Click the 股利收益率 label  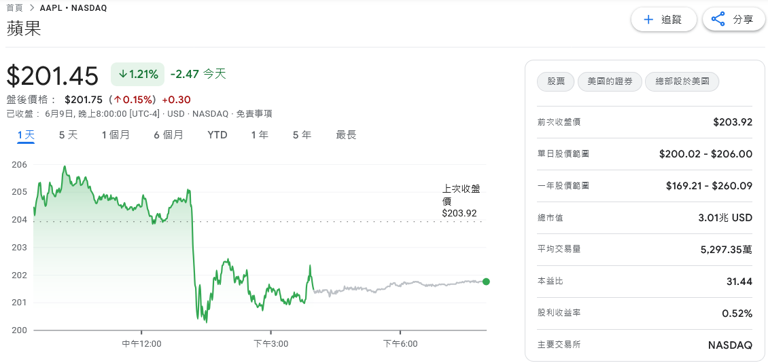(559, 313)
